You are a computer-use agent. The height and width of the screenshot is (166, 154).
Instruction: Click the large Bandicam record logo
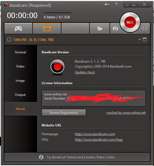point(57,66)
